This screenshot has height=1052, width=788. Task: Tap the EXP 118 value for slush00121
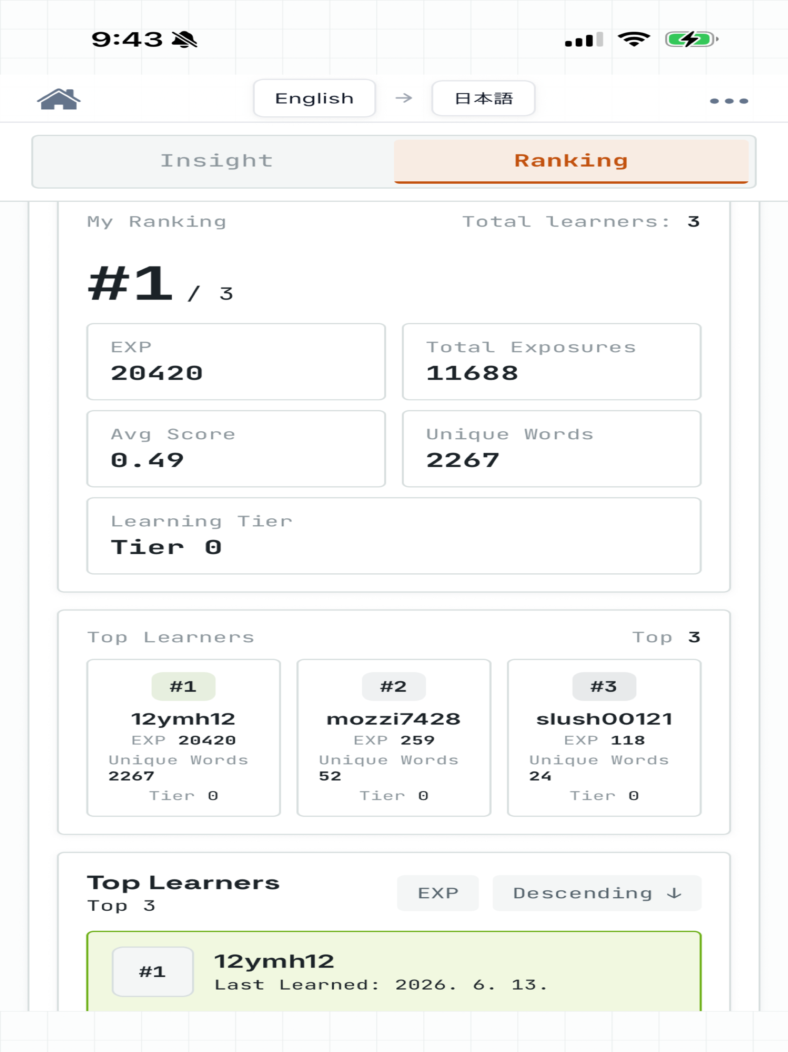604,740
